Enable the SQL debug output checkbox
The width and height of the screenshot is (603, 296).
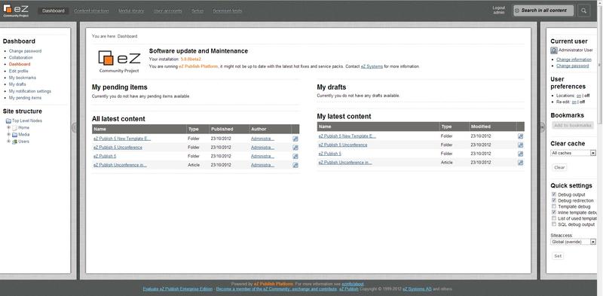554,224
